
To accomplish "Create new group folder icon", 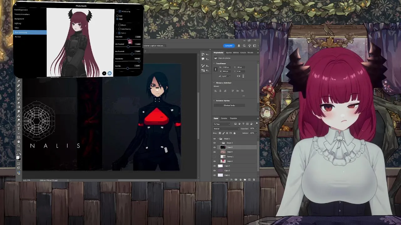I will pos(245,180).
